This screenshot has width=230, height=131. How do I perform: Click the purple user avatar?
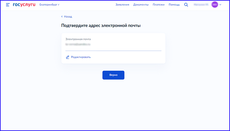215,5
